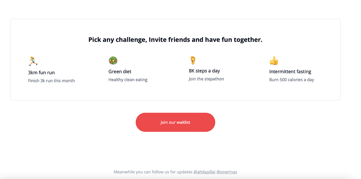Click 'Invite friends' in the heading
Viewport: 361px width, 179px height.
[x=169, y=40]
